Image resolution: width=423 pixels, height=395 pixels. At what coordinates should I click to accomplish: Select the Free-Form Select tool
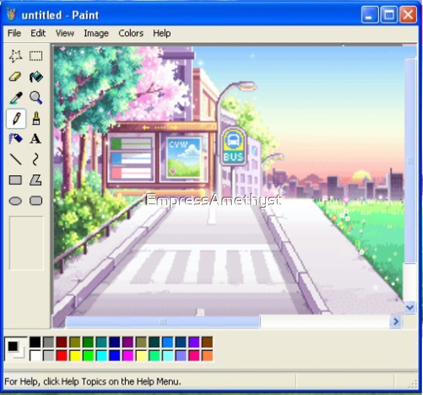point(16,56)
